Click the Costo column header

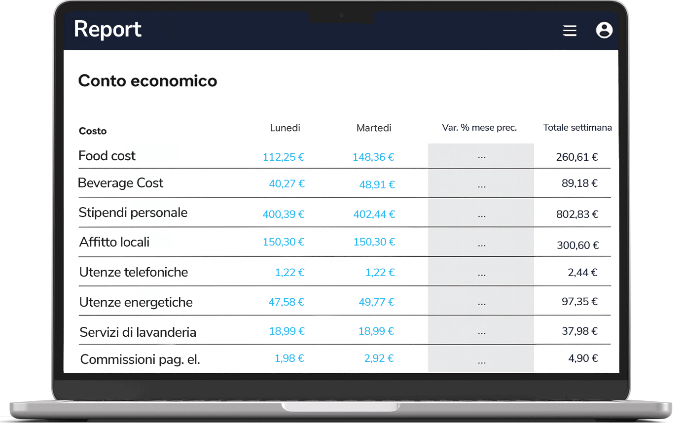click(x=92, y=131)
